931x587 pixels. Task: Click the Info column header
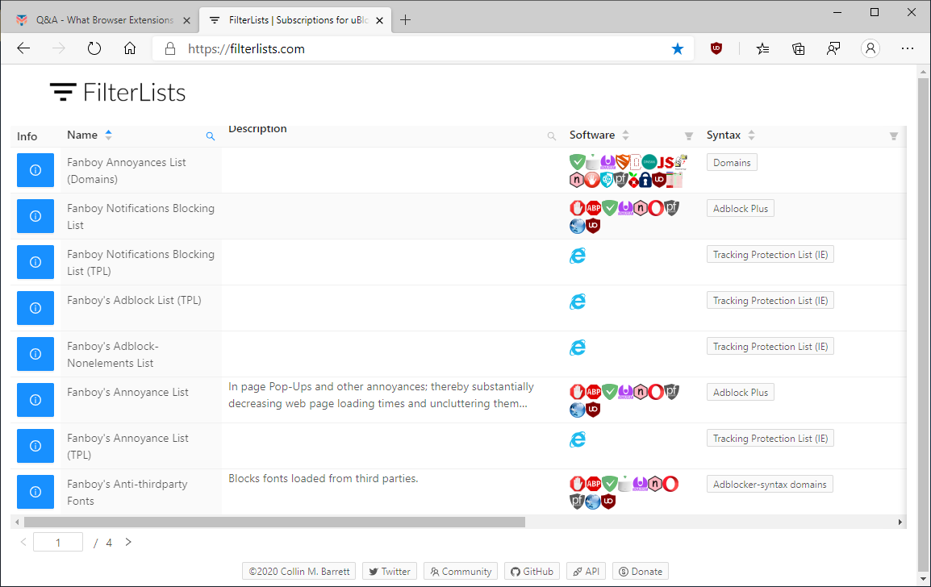pos(27,136)
